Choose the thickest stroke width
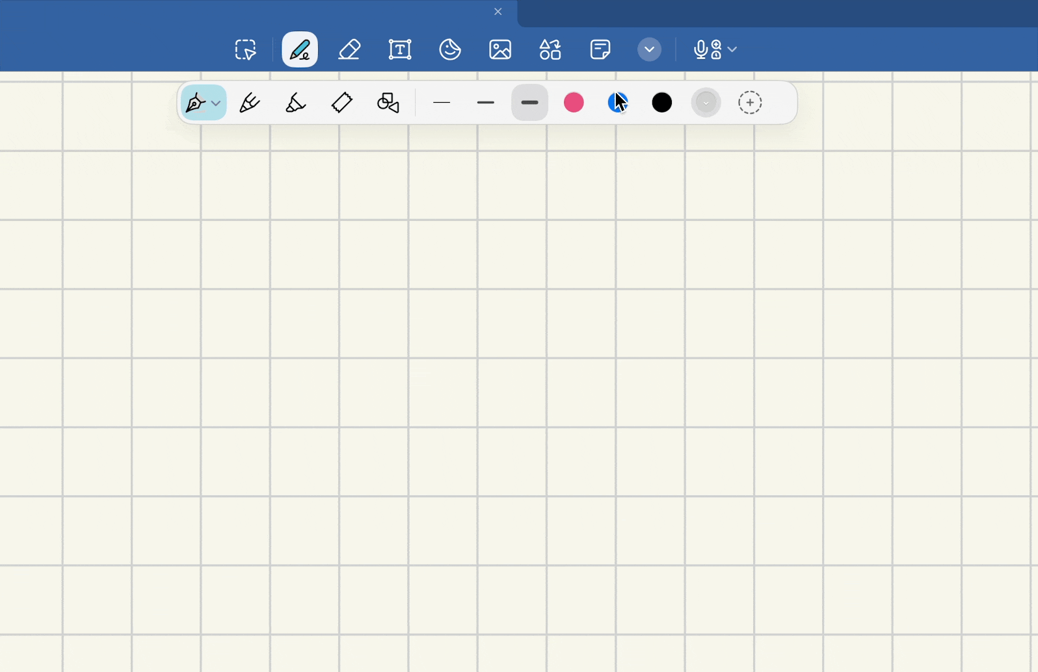Screen dimensions: 1038x672 click(x=530, y=103)
